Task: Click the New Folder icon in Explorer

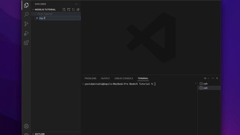Action: (x=69, y=9)
